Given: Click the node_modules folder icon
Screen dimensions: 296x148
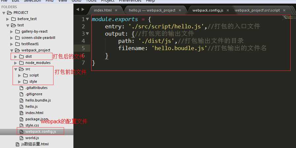Looking at the screenshot, I should (x=21, y=63).
